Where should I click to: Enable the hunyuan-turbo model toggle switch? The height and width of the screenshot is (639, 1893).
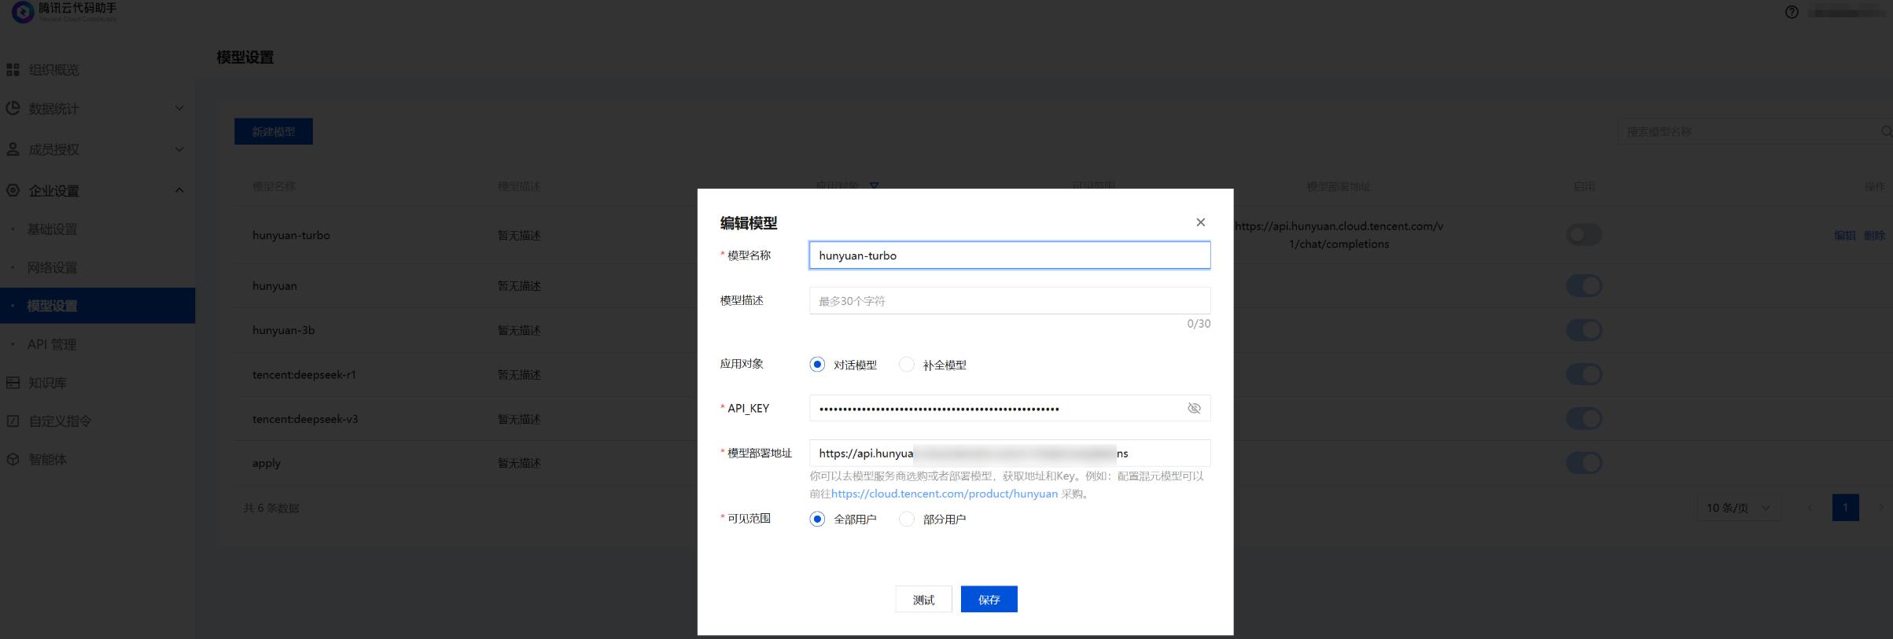point(1583,235)
